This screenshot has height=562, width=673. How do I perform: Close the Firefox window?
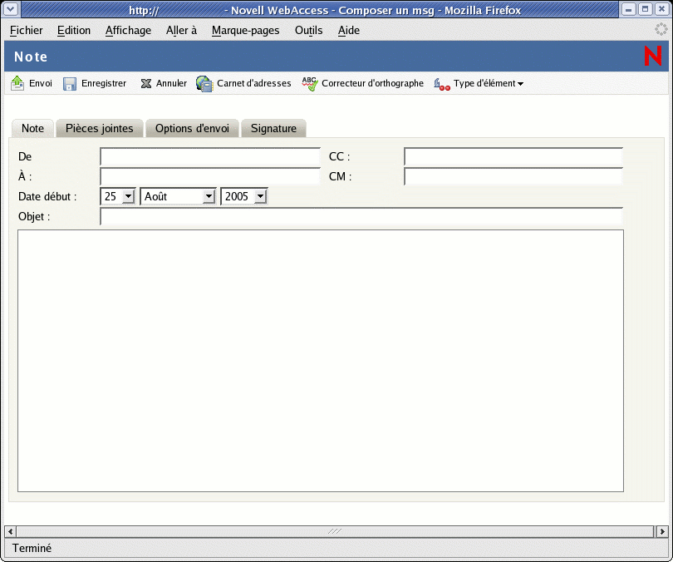pos(661,9)
